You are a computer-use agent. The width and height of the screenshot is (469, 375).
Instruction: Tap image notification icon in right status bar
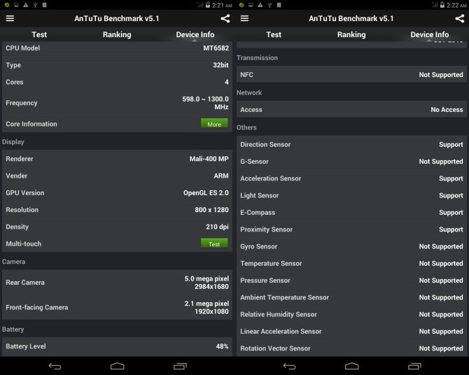[x=251, y=5]
